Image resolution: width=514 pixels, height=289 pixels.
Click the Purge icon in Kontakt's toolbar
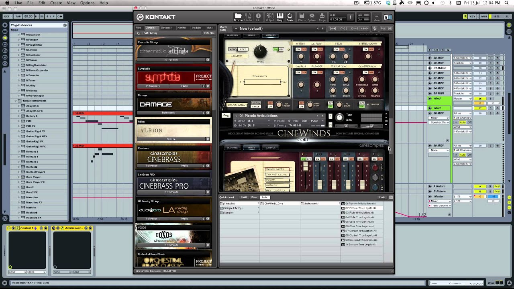click(322, 17)
